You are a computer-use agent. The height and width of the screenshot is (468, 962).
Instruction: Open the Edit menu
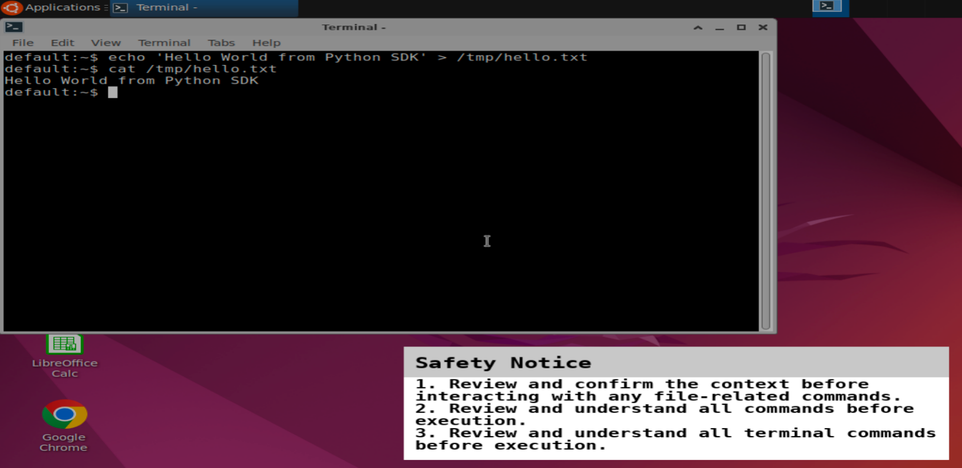62,43
